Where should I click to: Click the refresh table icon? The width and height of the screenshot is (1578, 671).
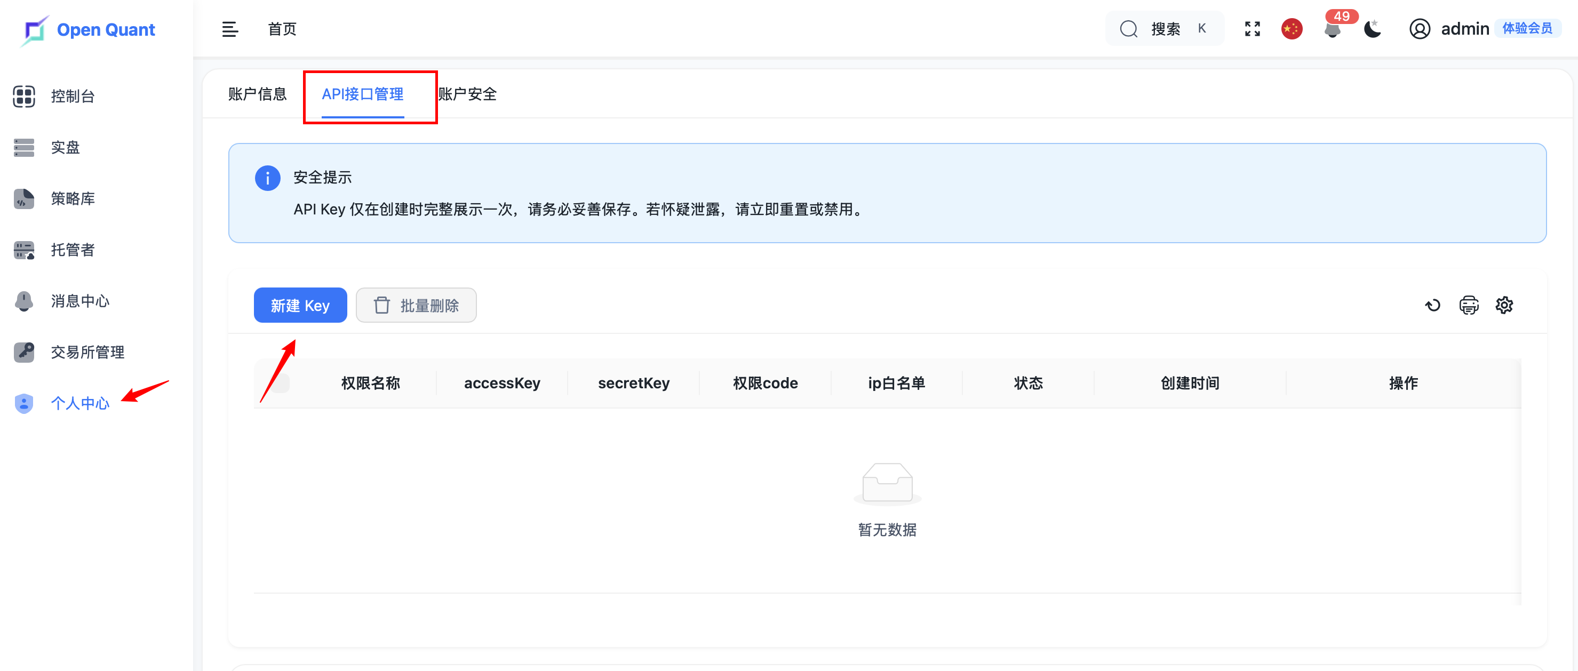coord(1432,305)
